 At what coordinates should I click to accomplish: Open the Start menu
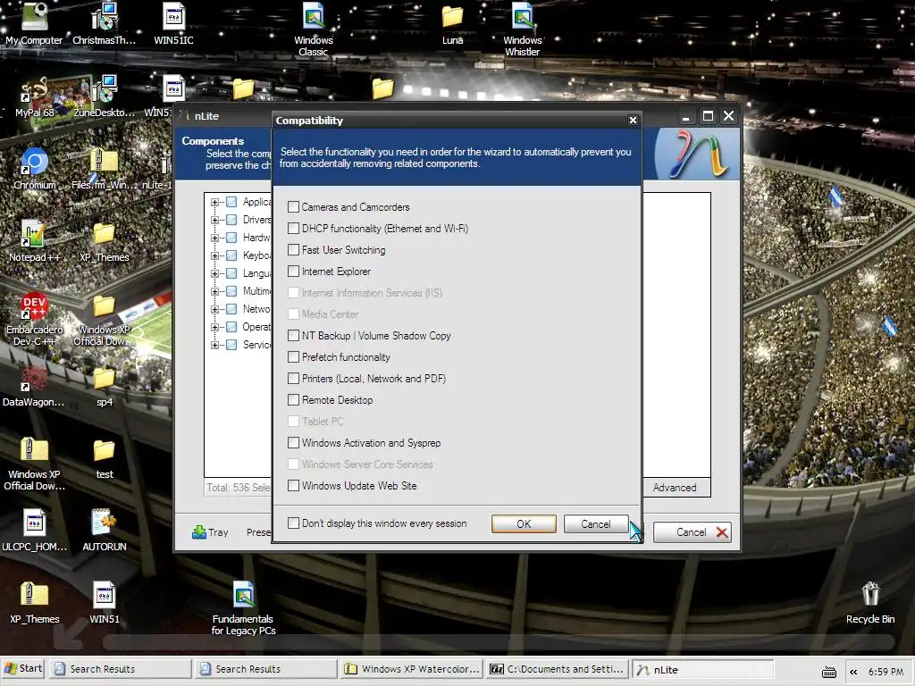[x=23, y=668]
